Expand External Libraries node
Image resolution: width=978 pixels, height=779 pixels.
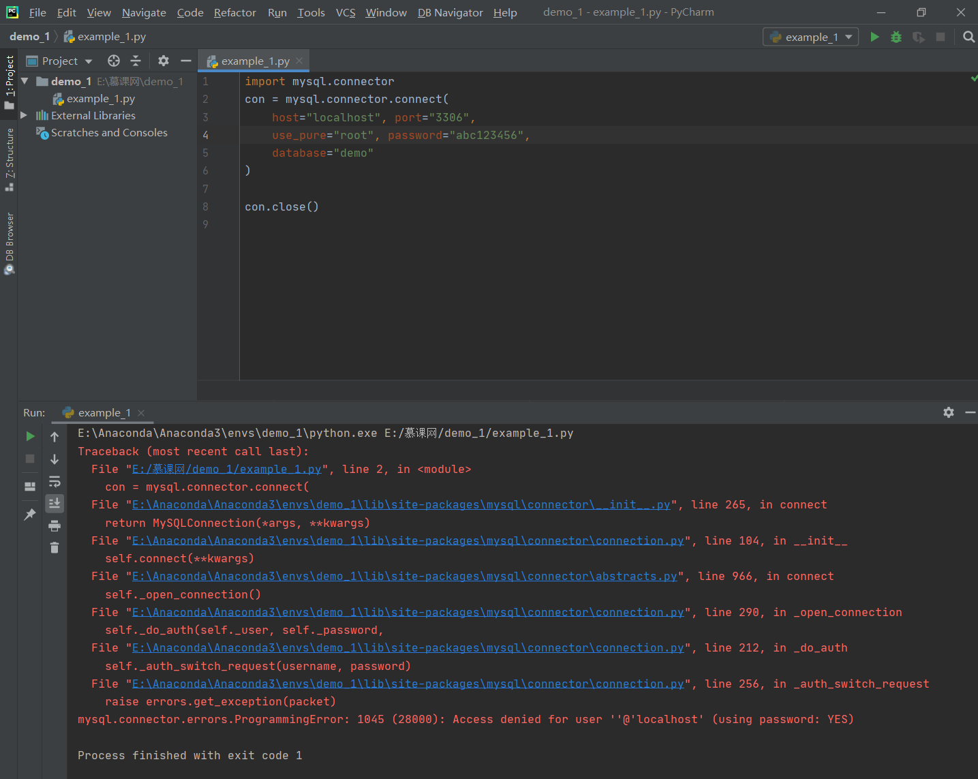24,115
